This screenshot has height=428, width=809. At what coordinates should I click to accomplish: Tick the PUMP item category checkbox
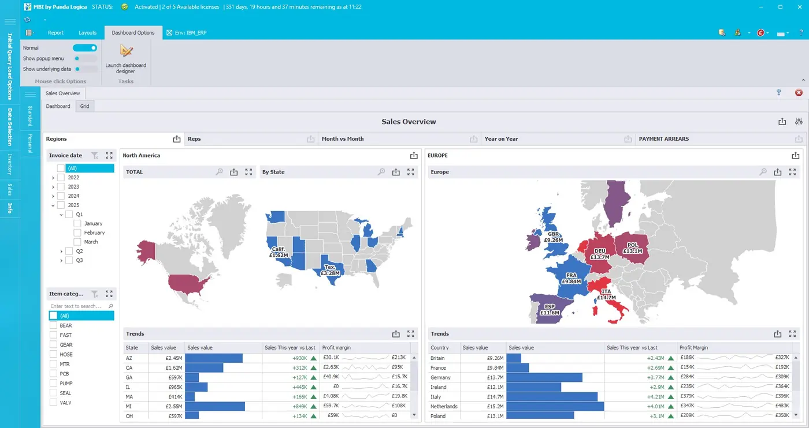pyautogui.click(x=54, y=383)
